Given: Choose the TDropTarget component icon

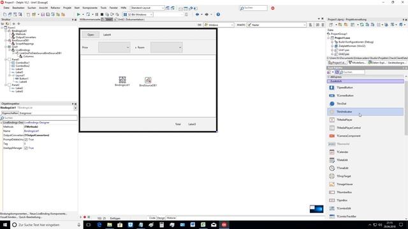Looking at the screenshot, I should (331, 176).
